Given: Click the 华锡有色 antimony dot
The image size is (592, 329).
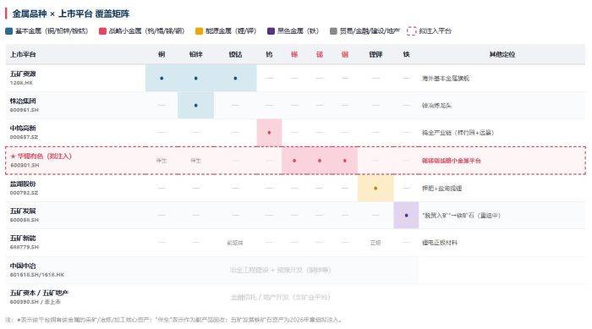Looking at the screenshot, I should (x=320, y=161).
